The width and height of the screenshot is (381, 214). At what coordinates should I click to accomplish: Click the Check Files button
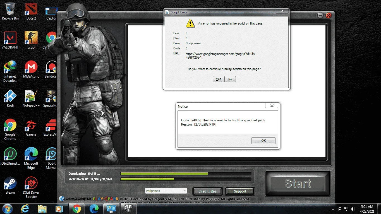(207, 191)
